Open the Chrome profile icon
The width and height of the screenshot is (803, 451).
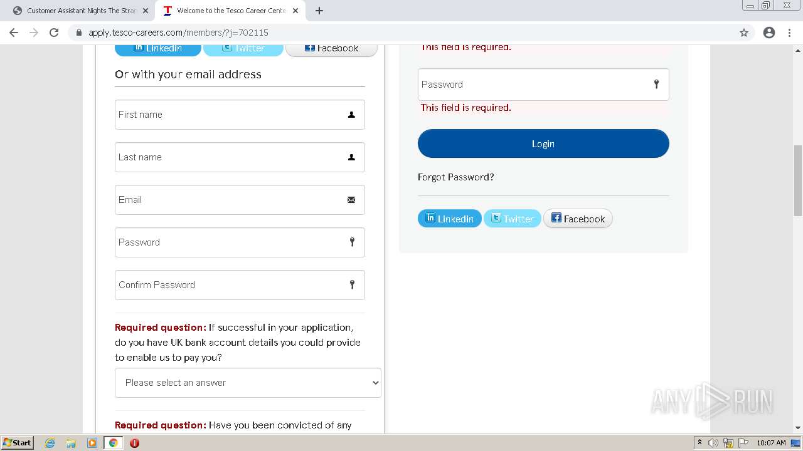769,33
